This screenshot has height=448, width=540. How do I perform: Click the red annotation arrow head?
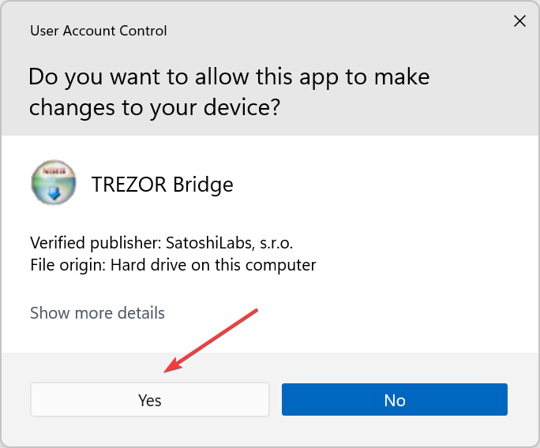click(173, 365)
